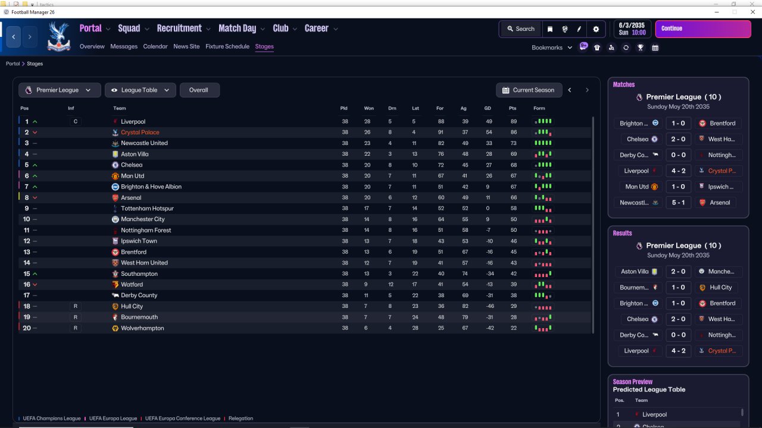
Task: Go forward with the right arrow button
Action: tap(30, 37)
